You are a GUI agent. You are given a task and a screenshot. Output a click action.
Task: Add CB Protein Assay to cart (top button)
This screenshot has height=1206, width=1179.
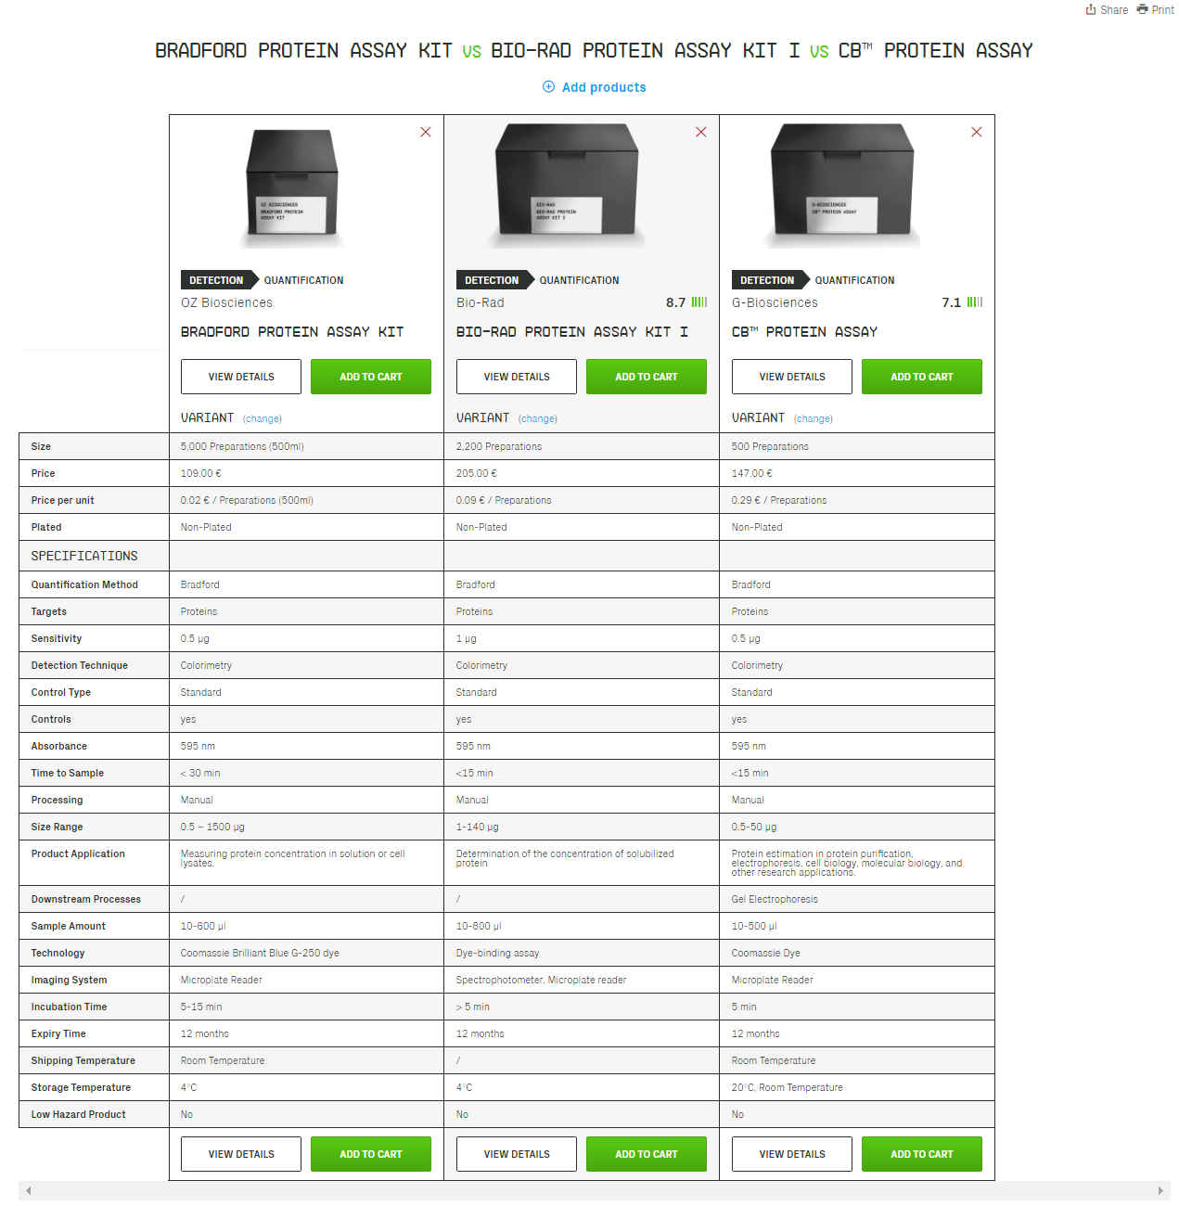coord(922,377)
